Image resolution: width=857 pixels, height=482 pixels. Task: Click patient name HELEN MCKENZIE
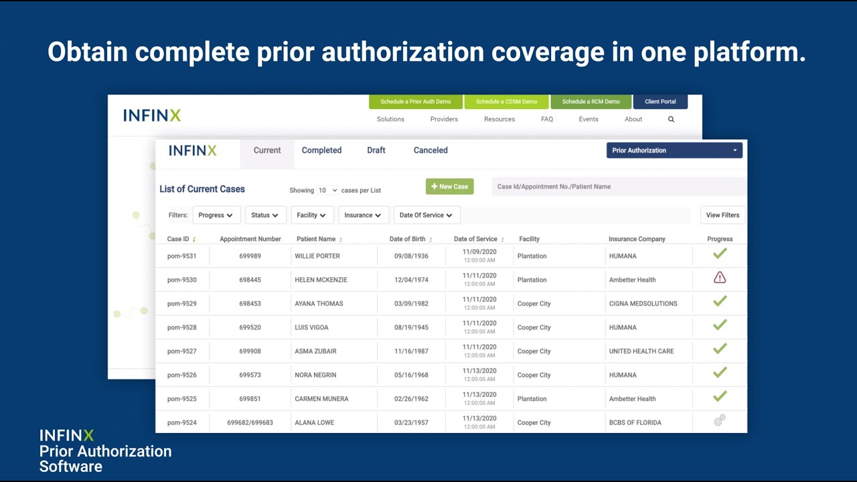click(x=321, y=280)
